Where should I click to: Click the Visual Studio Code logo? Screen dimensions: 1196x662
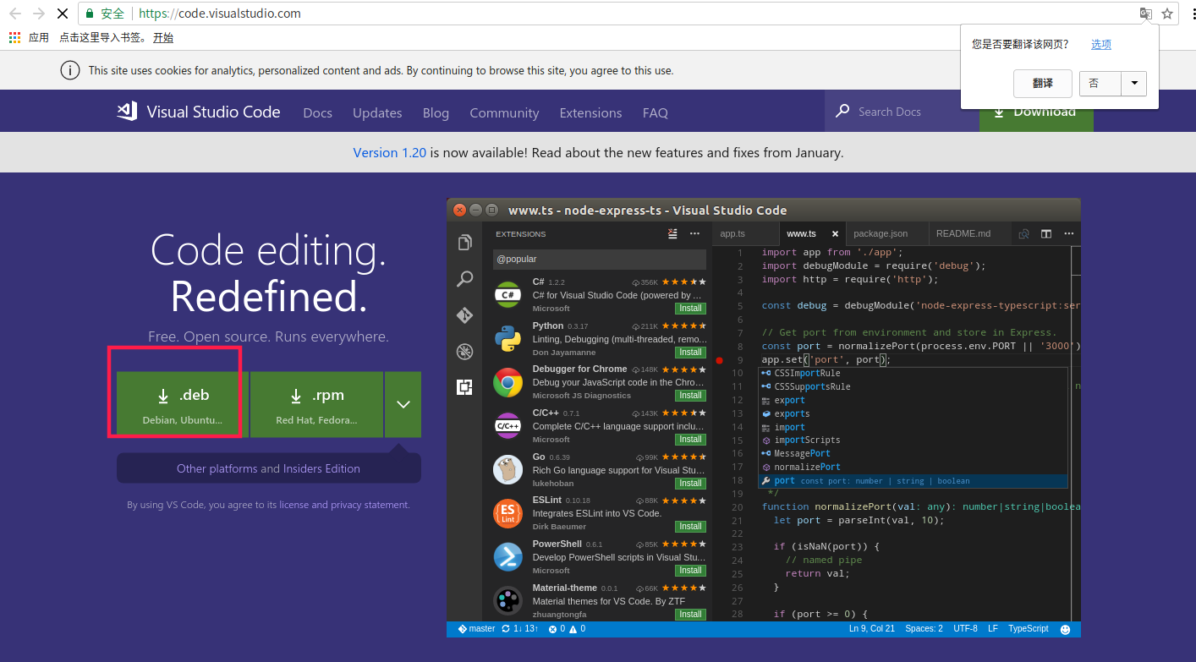(199, 112)
